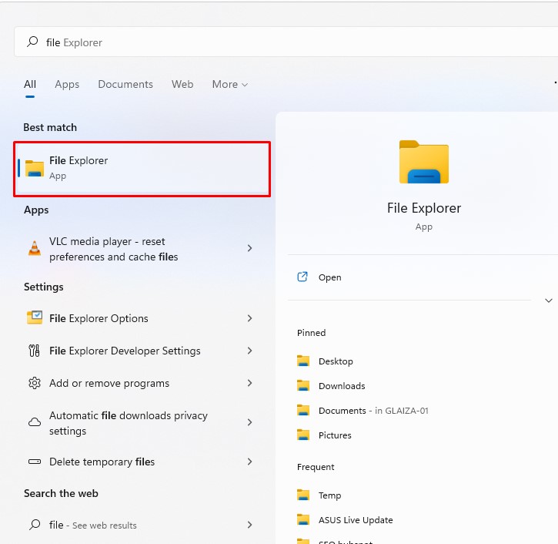Open the pinned Downloads folder
The width and height of the screenshot is (558, 544).
341,386
